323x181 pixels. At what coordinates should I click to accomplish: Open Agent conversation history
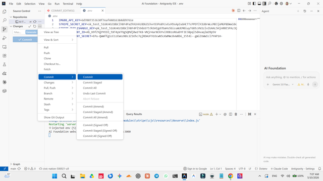305,11
